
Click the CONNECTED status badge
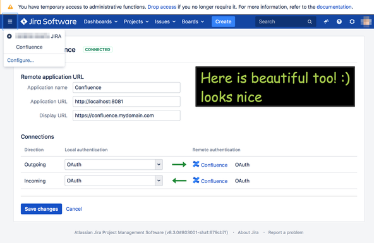click(x=97, y=50)
